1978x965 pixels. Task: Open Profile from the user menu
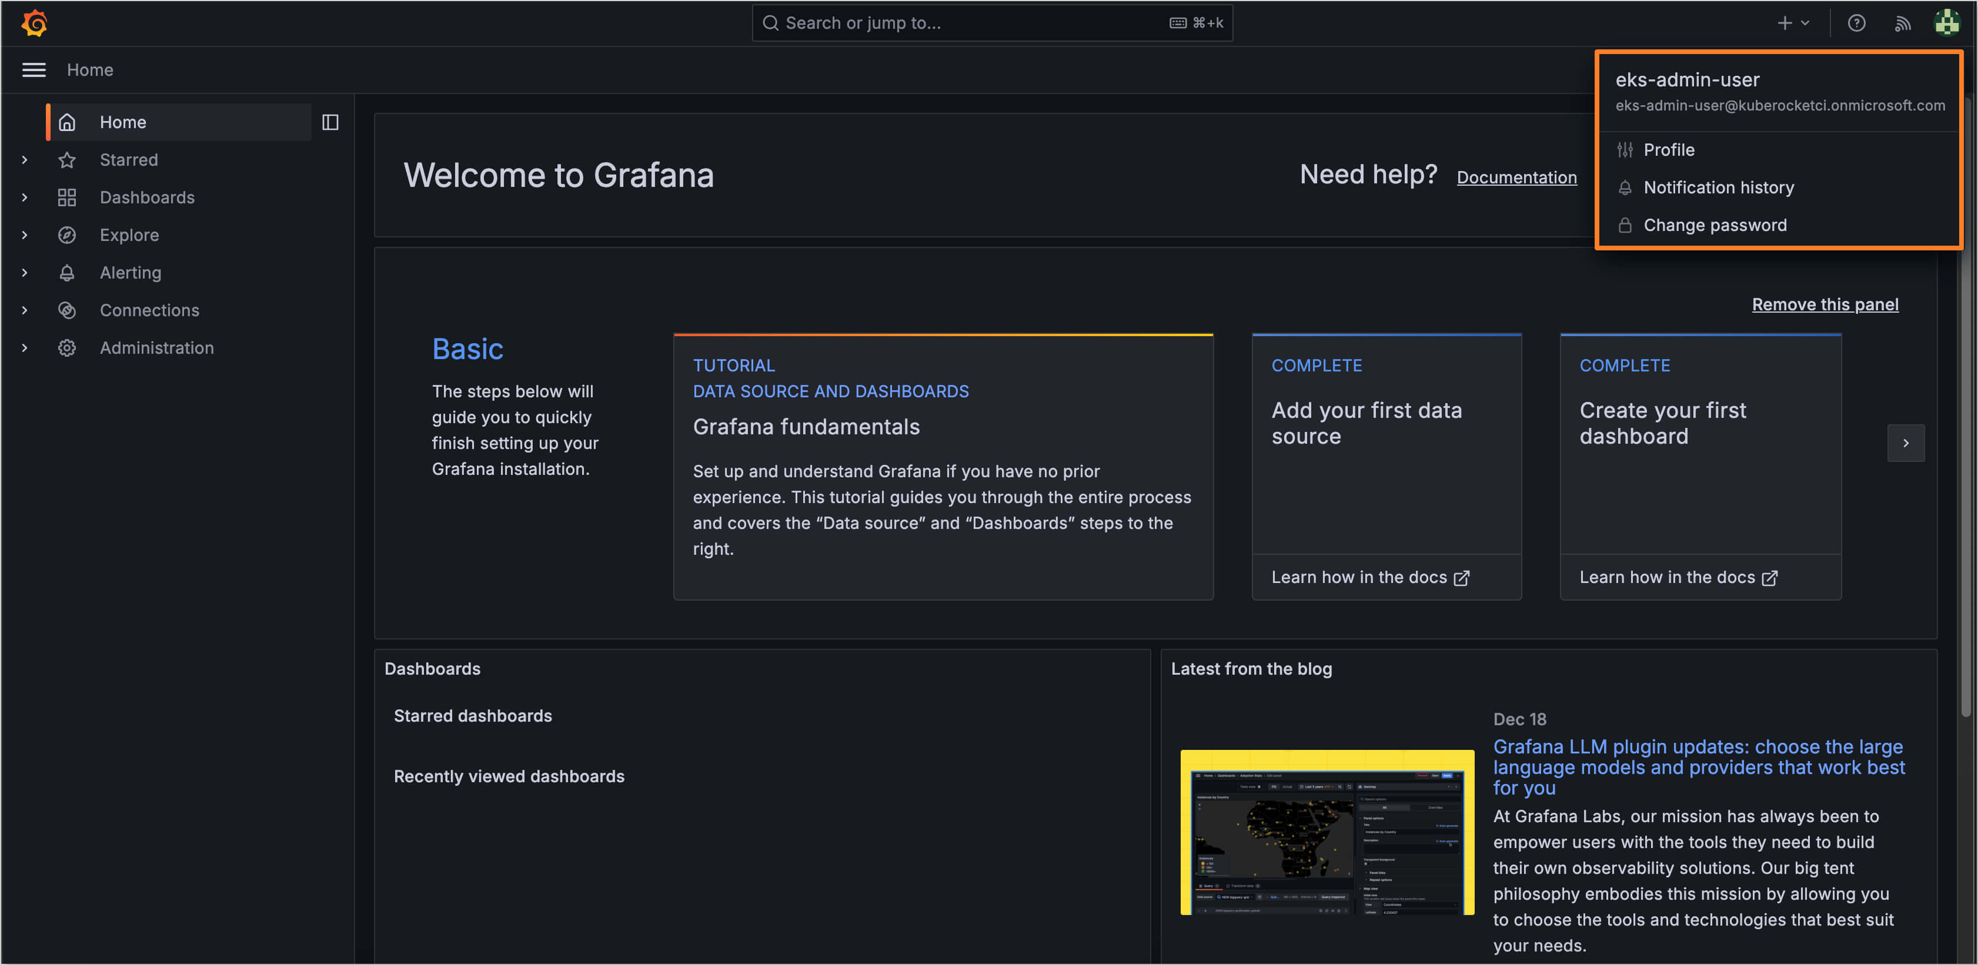pyautogui.click(x=1669, y=150)
